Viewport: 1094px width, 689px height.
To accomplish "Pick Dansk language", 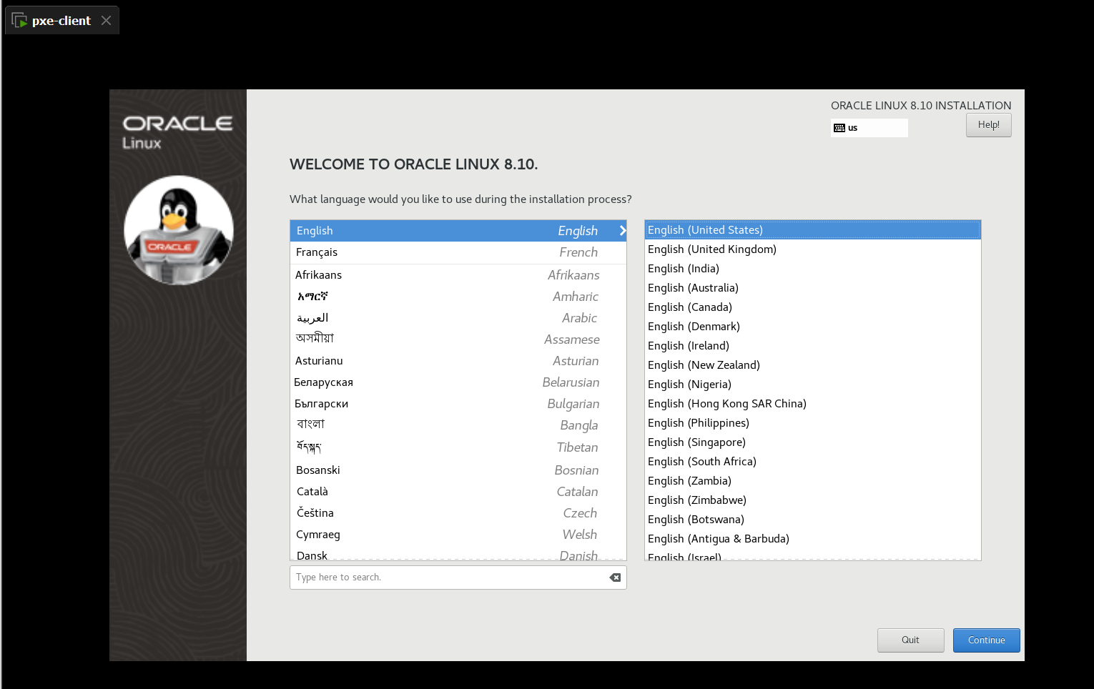I will [x=458, y=553].
